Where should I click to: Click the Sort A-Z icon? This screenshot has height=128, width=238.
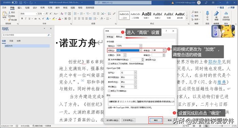click(109, 14)
